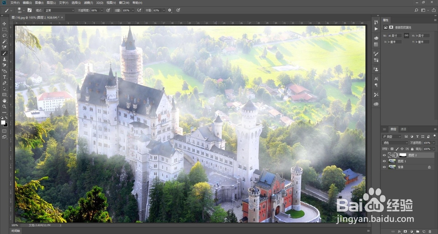Open the brush tool preset dropdown arrow
Screen dimensions: 438x234
(11, 10)
